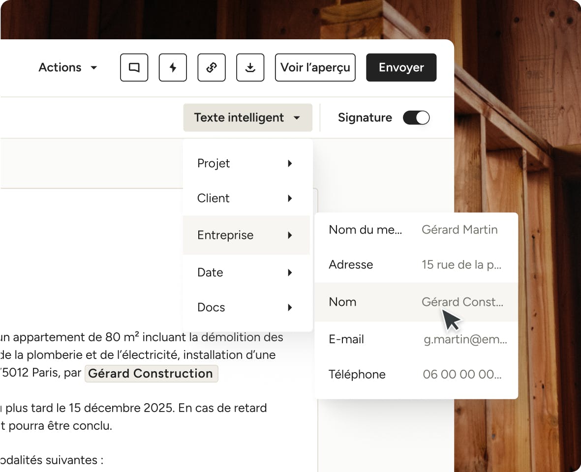The image size is (581, 472).
Task: Collapse the Texte intelligent dropdown
Action: (247, 118)
